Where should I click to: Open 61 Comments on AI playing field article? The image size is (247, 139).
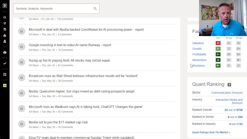66,65
